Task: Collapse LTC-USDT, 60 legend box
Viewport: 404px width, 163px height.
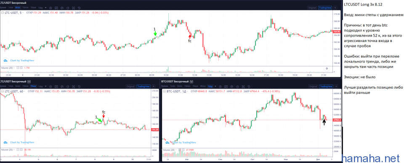Action: point(3,91)
